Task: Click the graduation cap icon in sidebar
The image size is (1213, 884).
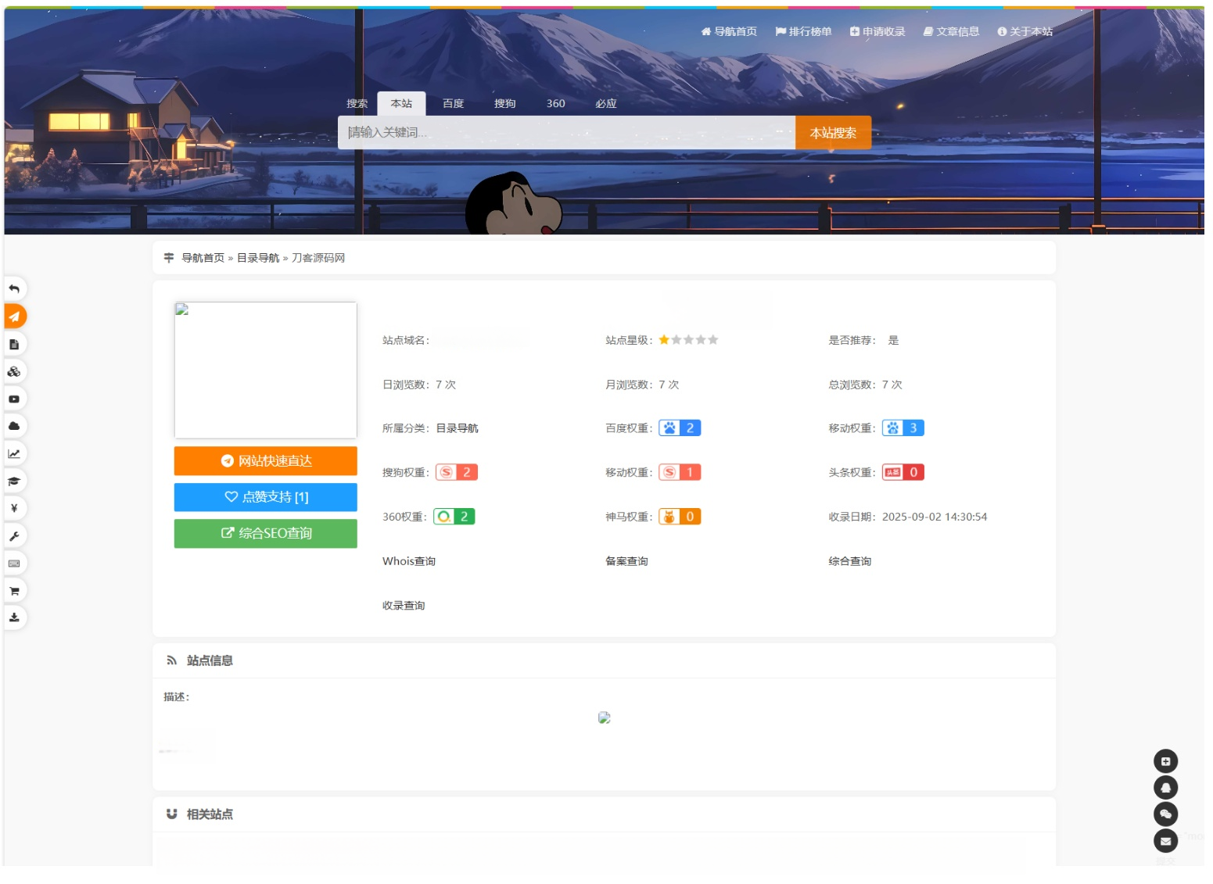Action: tap(13, 481)
